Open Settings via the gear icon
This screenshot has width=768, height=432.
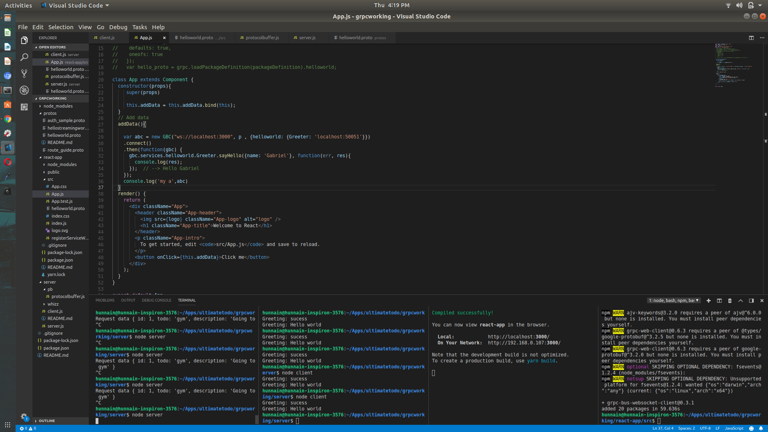point(24,416)
